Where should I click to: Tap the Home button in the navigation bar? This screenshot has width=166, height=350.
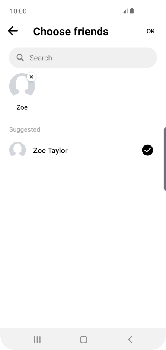click(x=84, y=340)
